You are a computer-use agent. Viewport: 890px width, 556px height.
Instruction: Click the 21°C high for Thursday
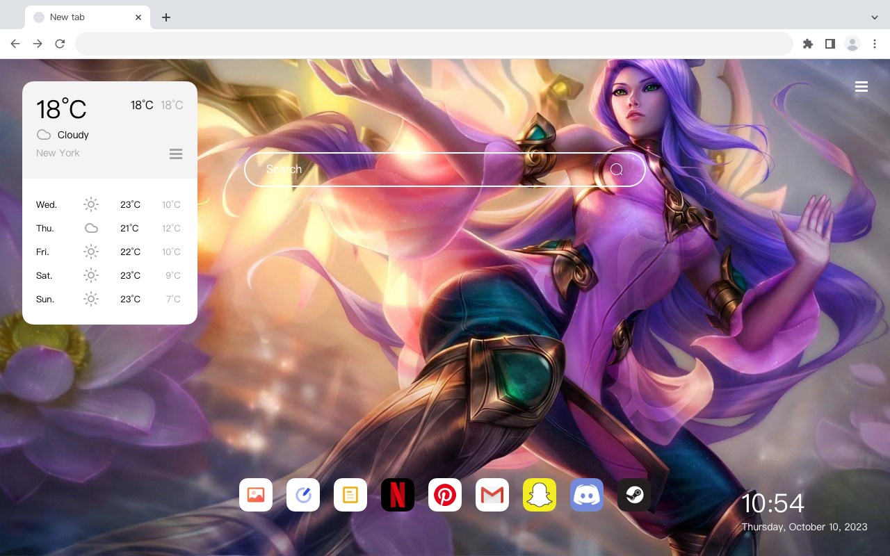pyautogui.click(x=129, y=228)
